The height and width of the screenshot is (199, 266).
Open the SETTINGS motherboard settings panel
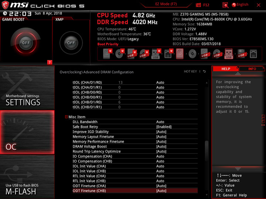click(27, 87)
